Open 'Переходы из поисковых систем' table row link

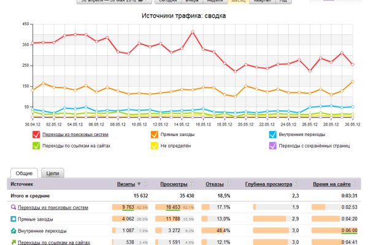[x=54, y=208]
